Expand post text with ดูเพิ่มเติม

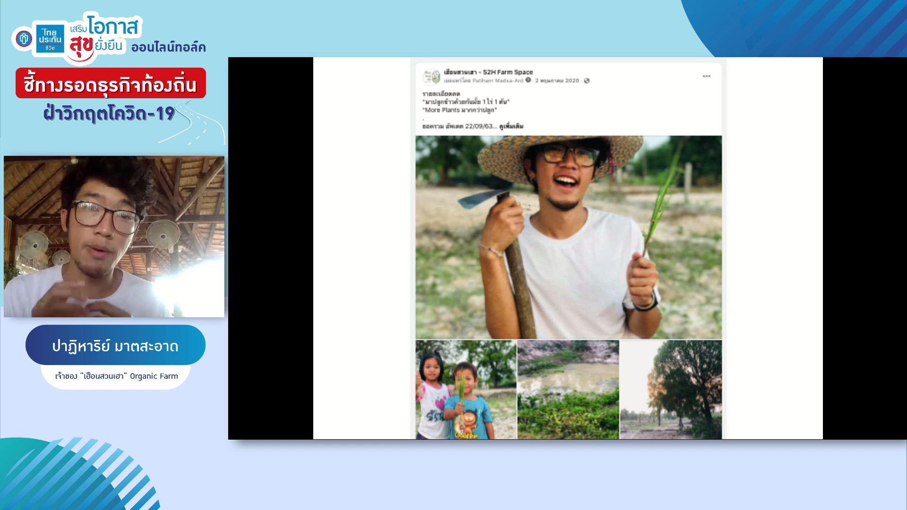click(x=511, y=127)
